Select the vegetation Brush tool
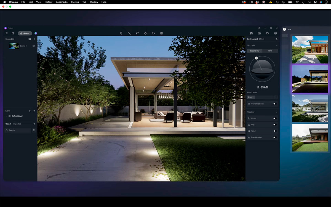The height and width of the screenshot is (207, 331). click(x=137, y=33)
